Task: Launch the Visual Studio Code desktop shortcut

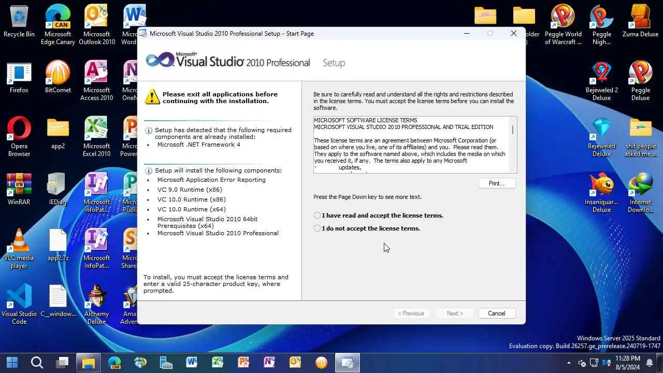Action: tap(19, 305)
